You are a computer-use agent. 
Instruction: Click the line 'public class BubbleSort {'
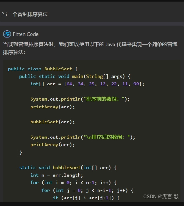pyautogui.click(x=43, y=69)
